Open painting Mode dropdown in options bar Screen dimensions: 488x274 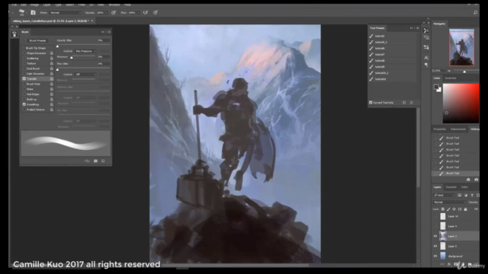click(66, 13)
